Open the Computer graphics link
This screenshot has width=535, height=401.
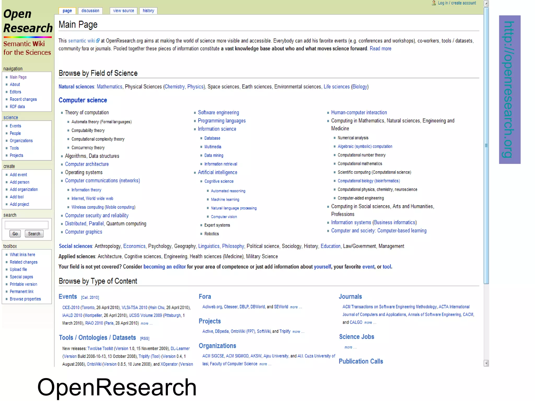click(84, 232)
